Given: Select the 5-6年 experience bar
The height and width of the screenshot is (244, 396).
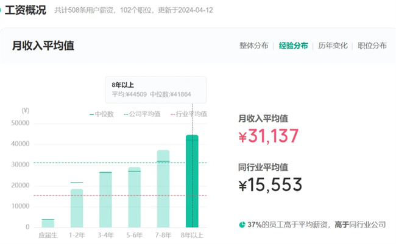Looking at the screenshot, I should (x=134, y=197).
